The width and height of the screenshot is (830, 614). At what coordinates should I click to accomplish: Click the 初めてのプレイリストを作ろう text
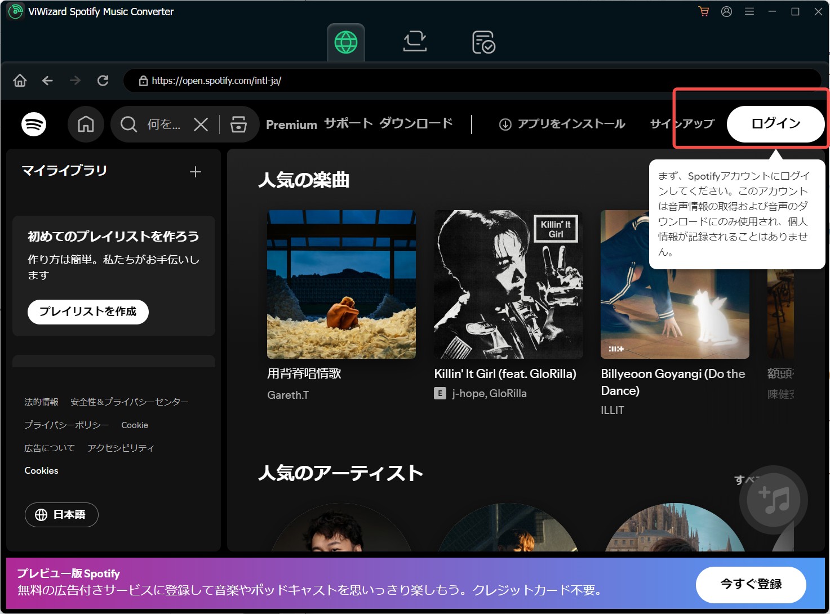(x=113, y=237)
